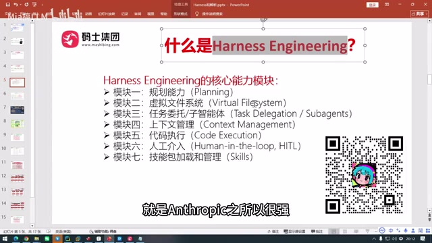Screen dimensions: 432x243
Task: Click the grid toolbox icon in IME floating bar
Action: pyautogui.click(x=427, y=230)
